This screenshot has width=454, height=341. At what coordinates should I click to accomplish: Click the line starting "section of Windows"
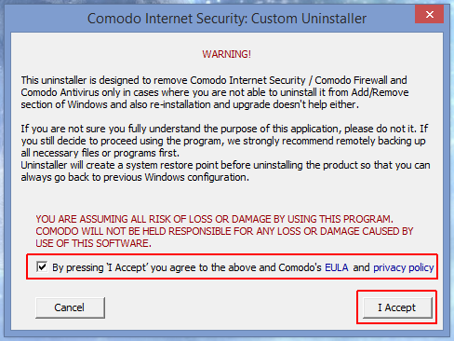(190, 104)
